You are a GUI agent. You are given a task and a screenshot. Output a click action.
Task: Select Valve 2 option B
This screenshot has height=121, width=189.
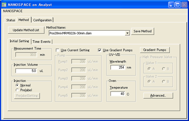(x=164, y=82)
